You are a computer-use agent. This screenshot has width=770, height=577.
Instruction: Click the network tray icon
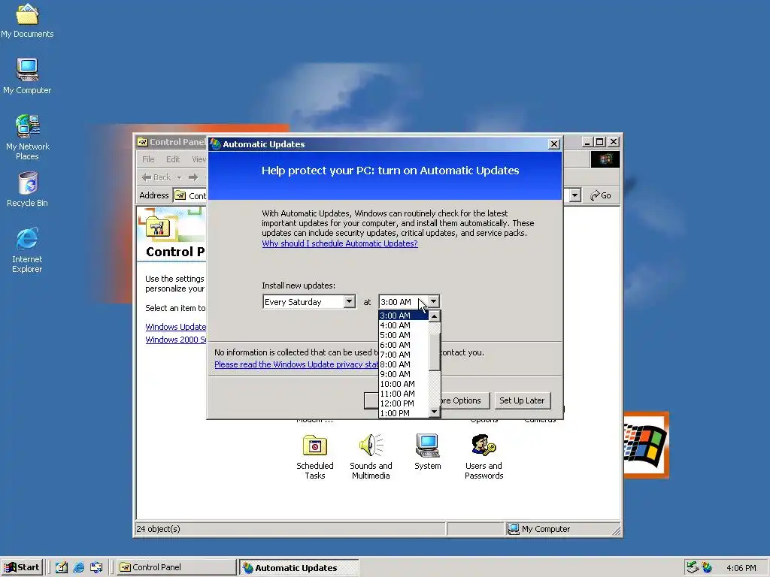[x=693, y=568]
